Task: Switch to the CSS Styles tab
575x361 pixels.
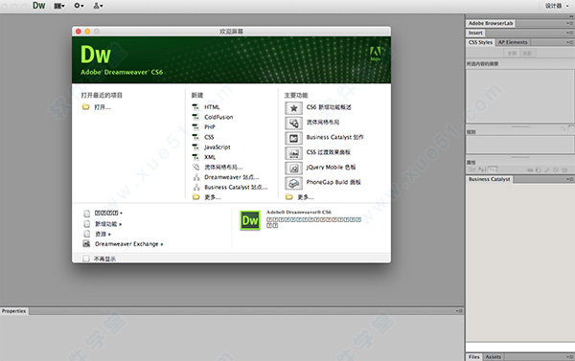Action: click(480, 42)
